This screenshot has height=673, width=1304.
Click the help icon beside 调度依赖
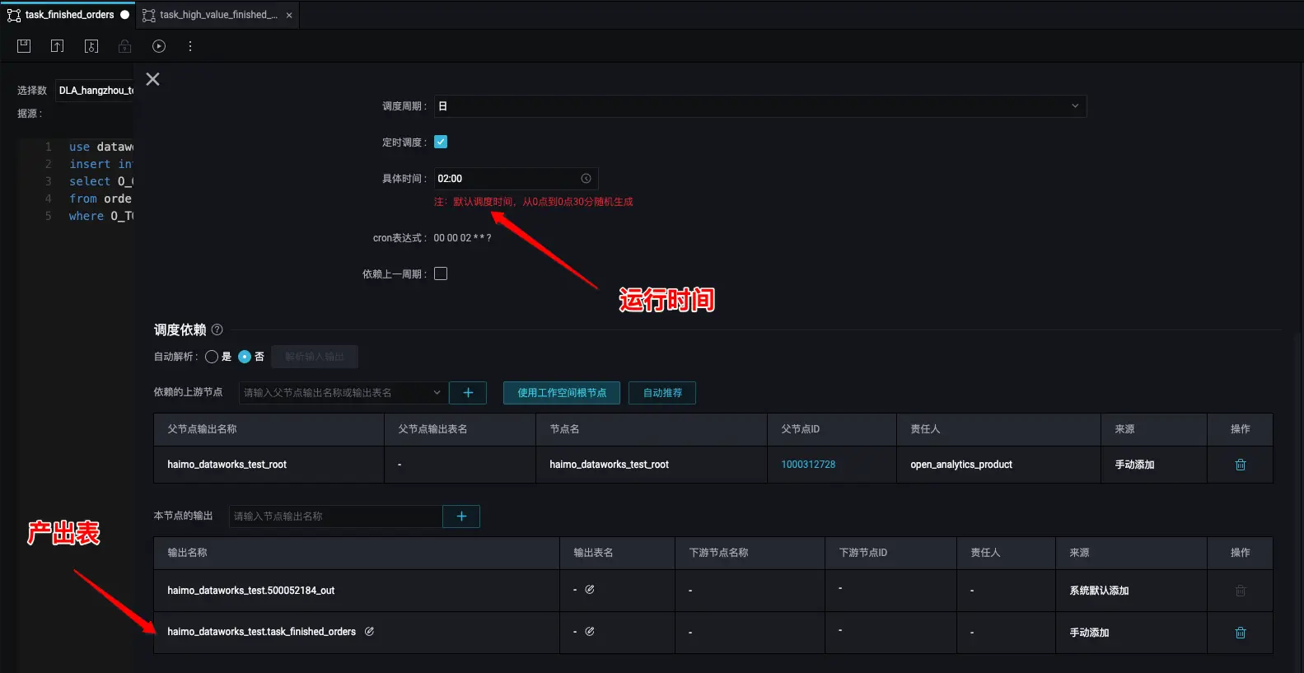coord(217,329)
